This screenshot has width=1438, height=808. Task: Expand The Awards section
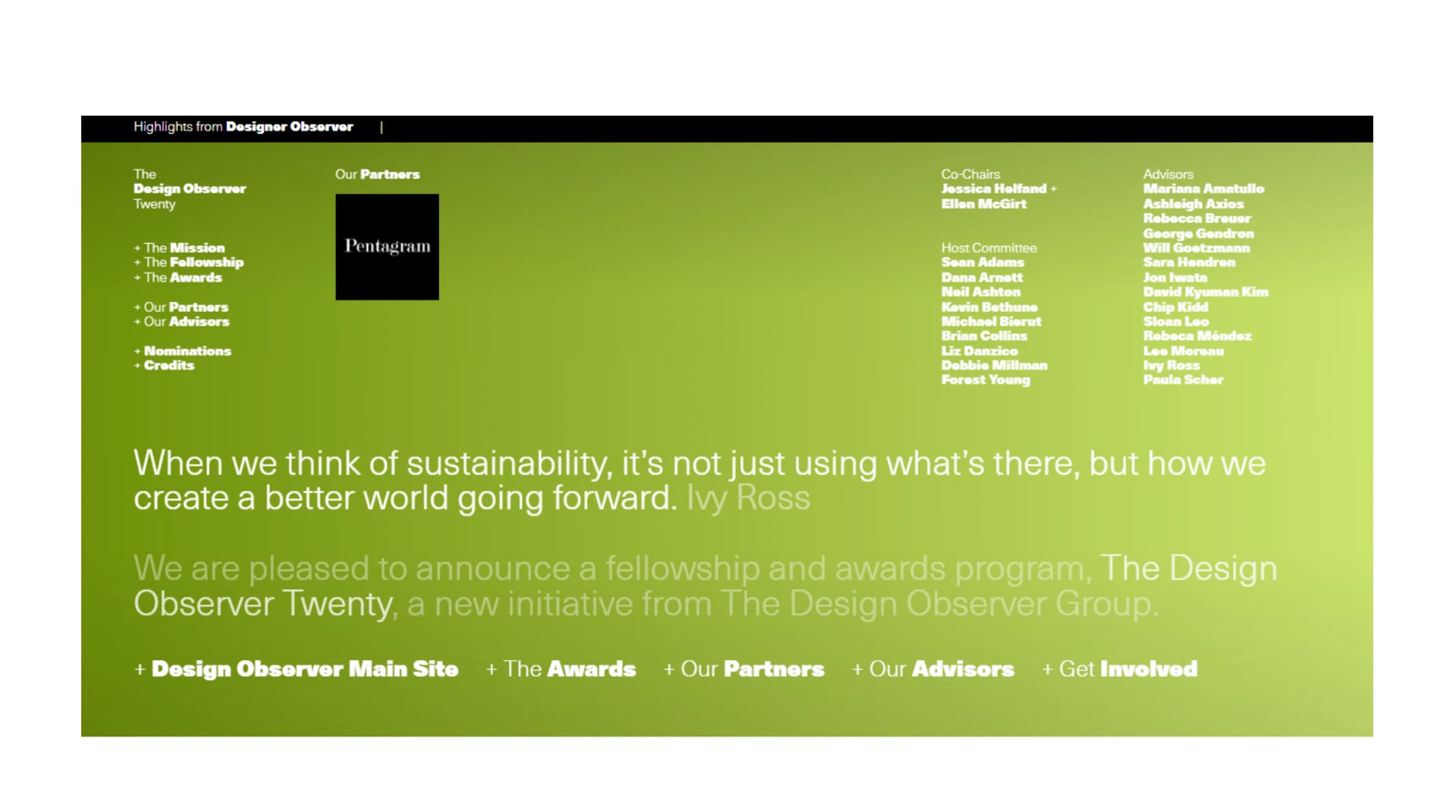click(177, 277)
